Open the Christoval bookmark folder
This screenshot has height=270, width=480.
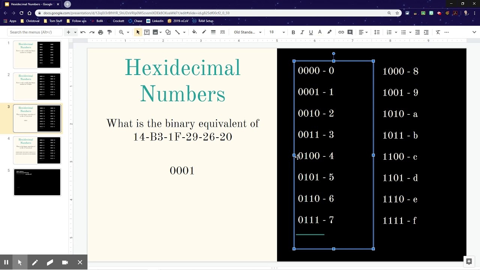(30, 21)
